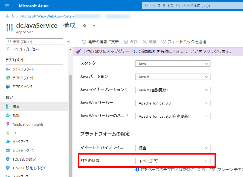
Task: Open the more options ellipsis beside the title
Action: point(93,25)
